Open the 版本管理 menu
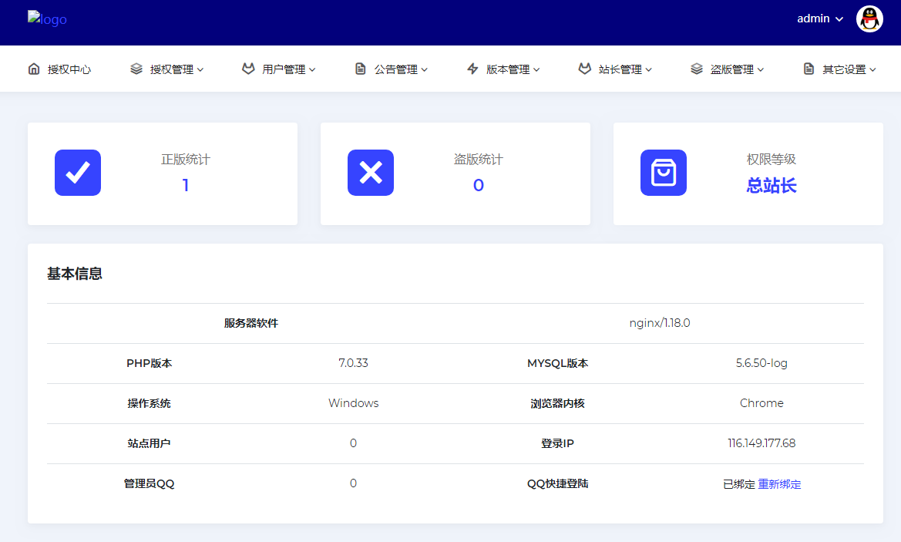Image resolution: width=901 pixels, height=542 pixels. point(508,69)
